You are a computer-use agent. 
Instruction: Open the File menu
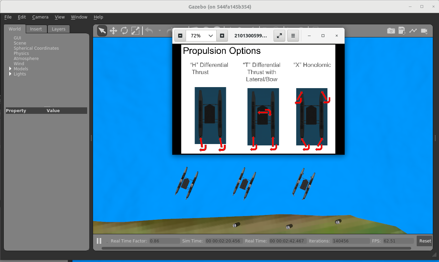coord(8,17)
